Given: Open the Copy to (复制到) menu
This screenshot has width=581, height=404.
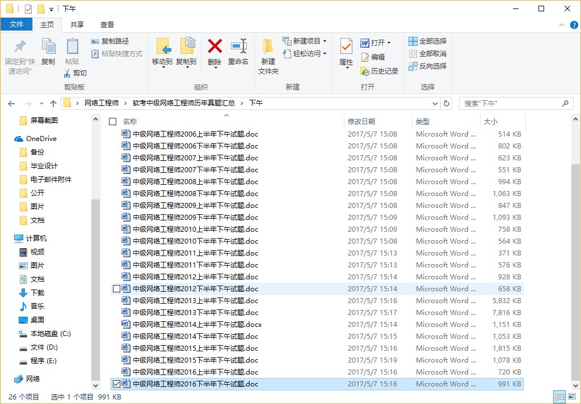Looking at the screenshot, I should click(x=186, y=53).
